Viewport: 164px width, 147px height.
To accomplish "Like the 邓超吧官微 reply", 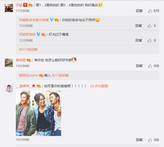I will coord(150,41).
